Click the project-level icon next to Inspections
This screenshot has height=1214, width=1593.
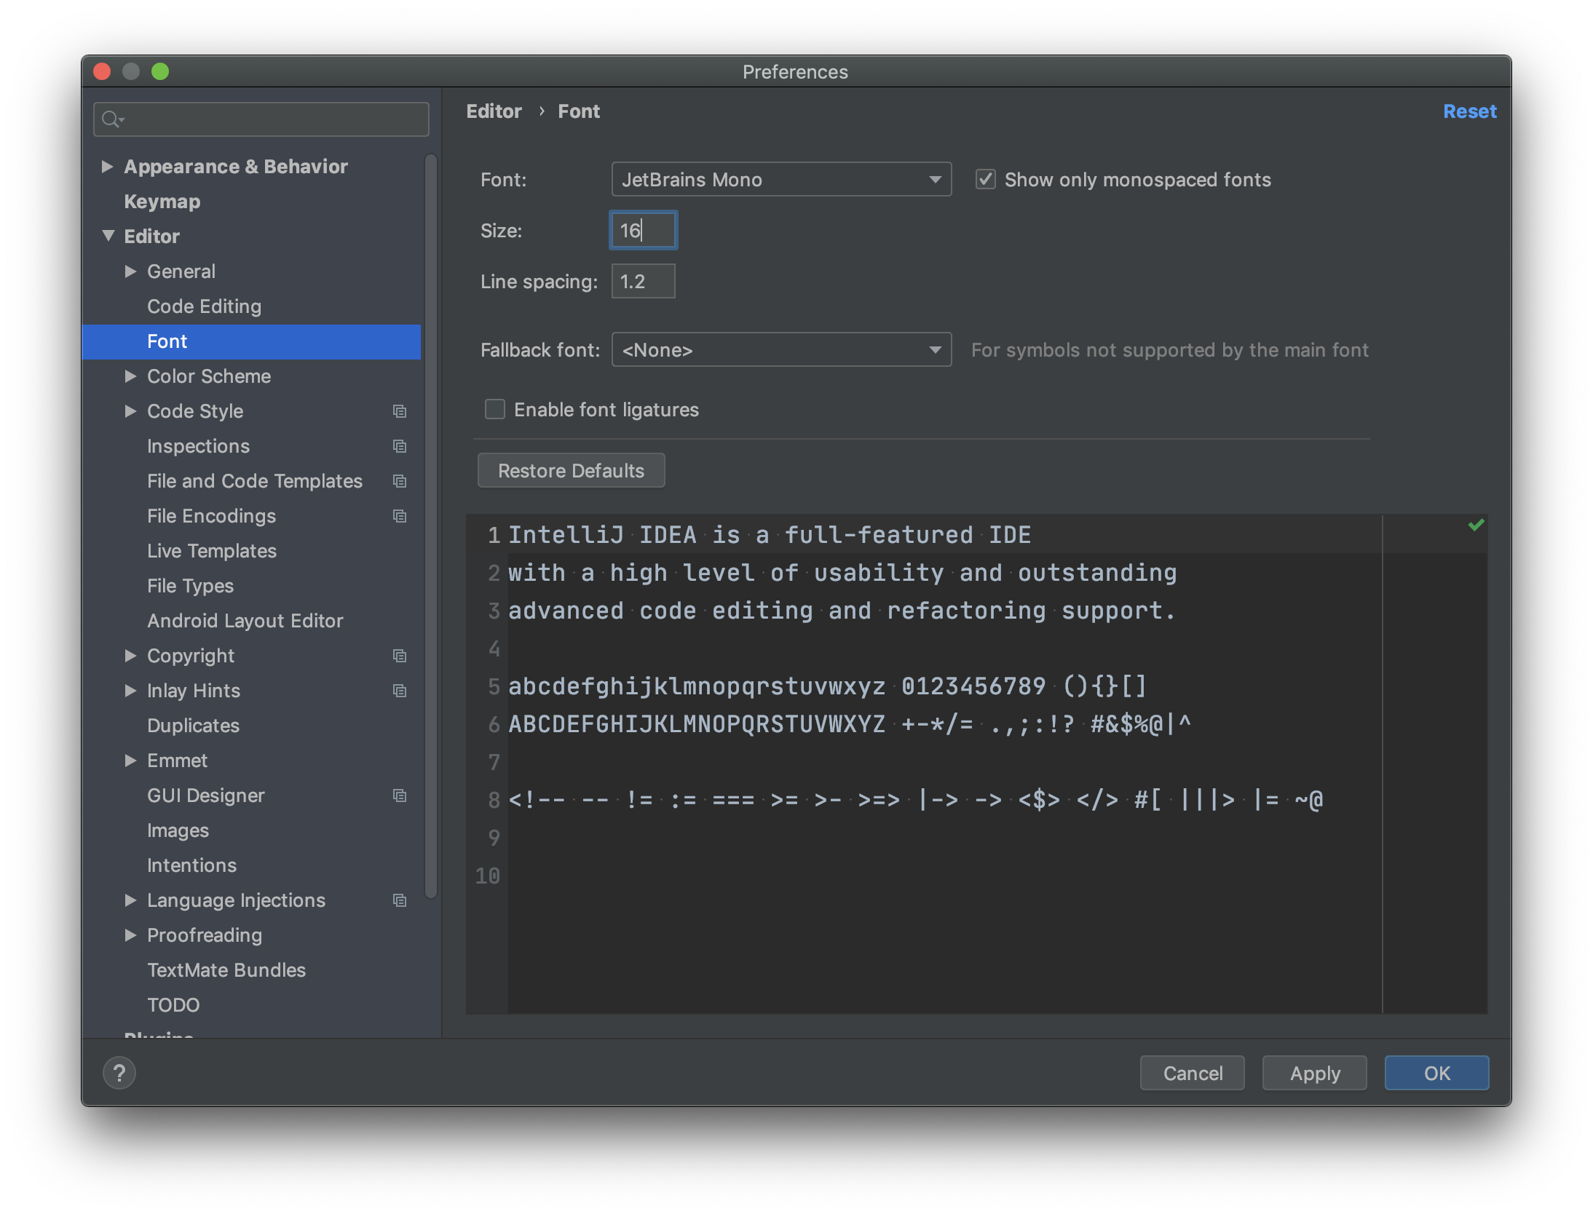click(x=400, y=446)
